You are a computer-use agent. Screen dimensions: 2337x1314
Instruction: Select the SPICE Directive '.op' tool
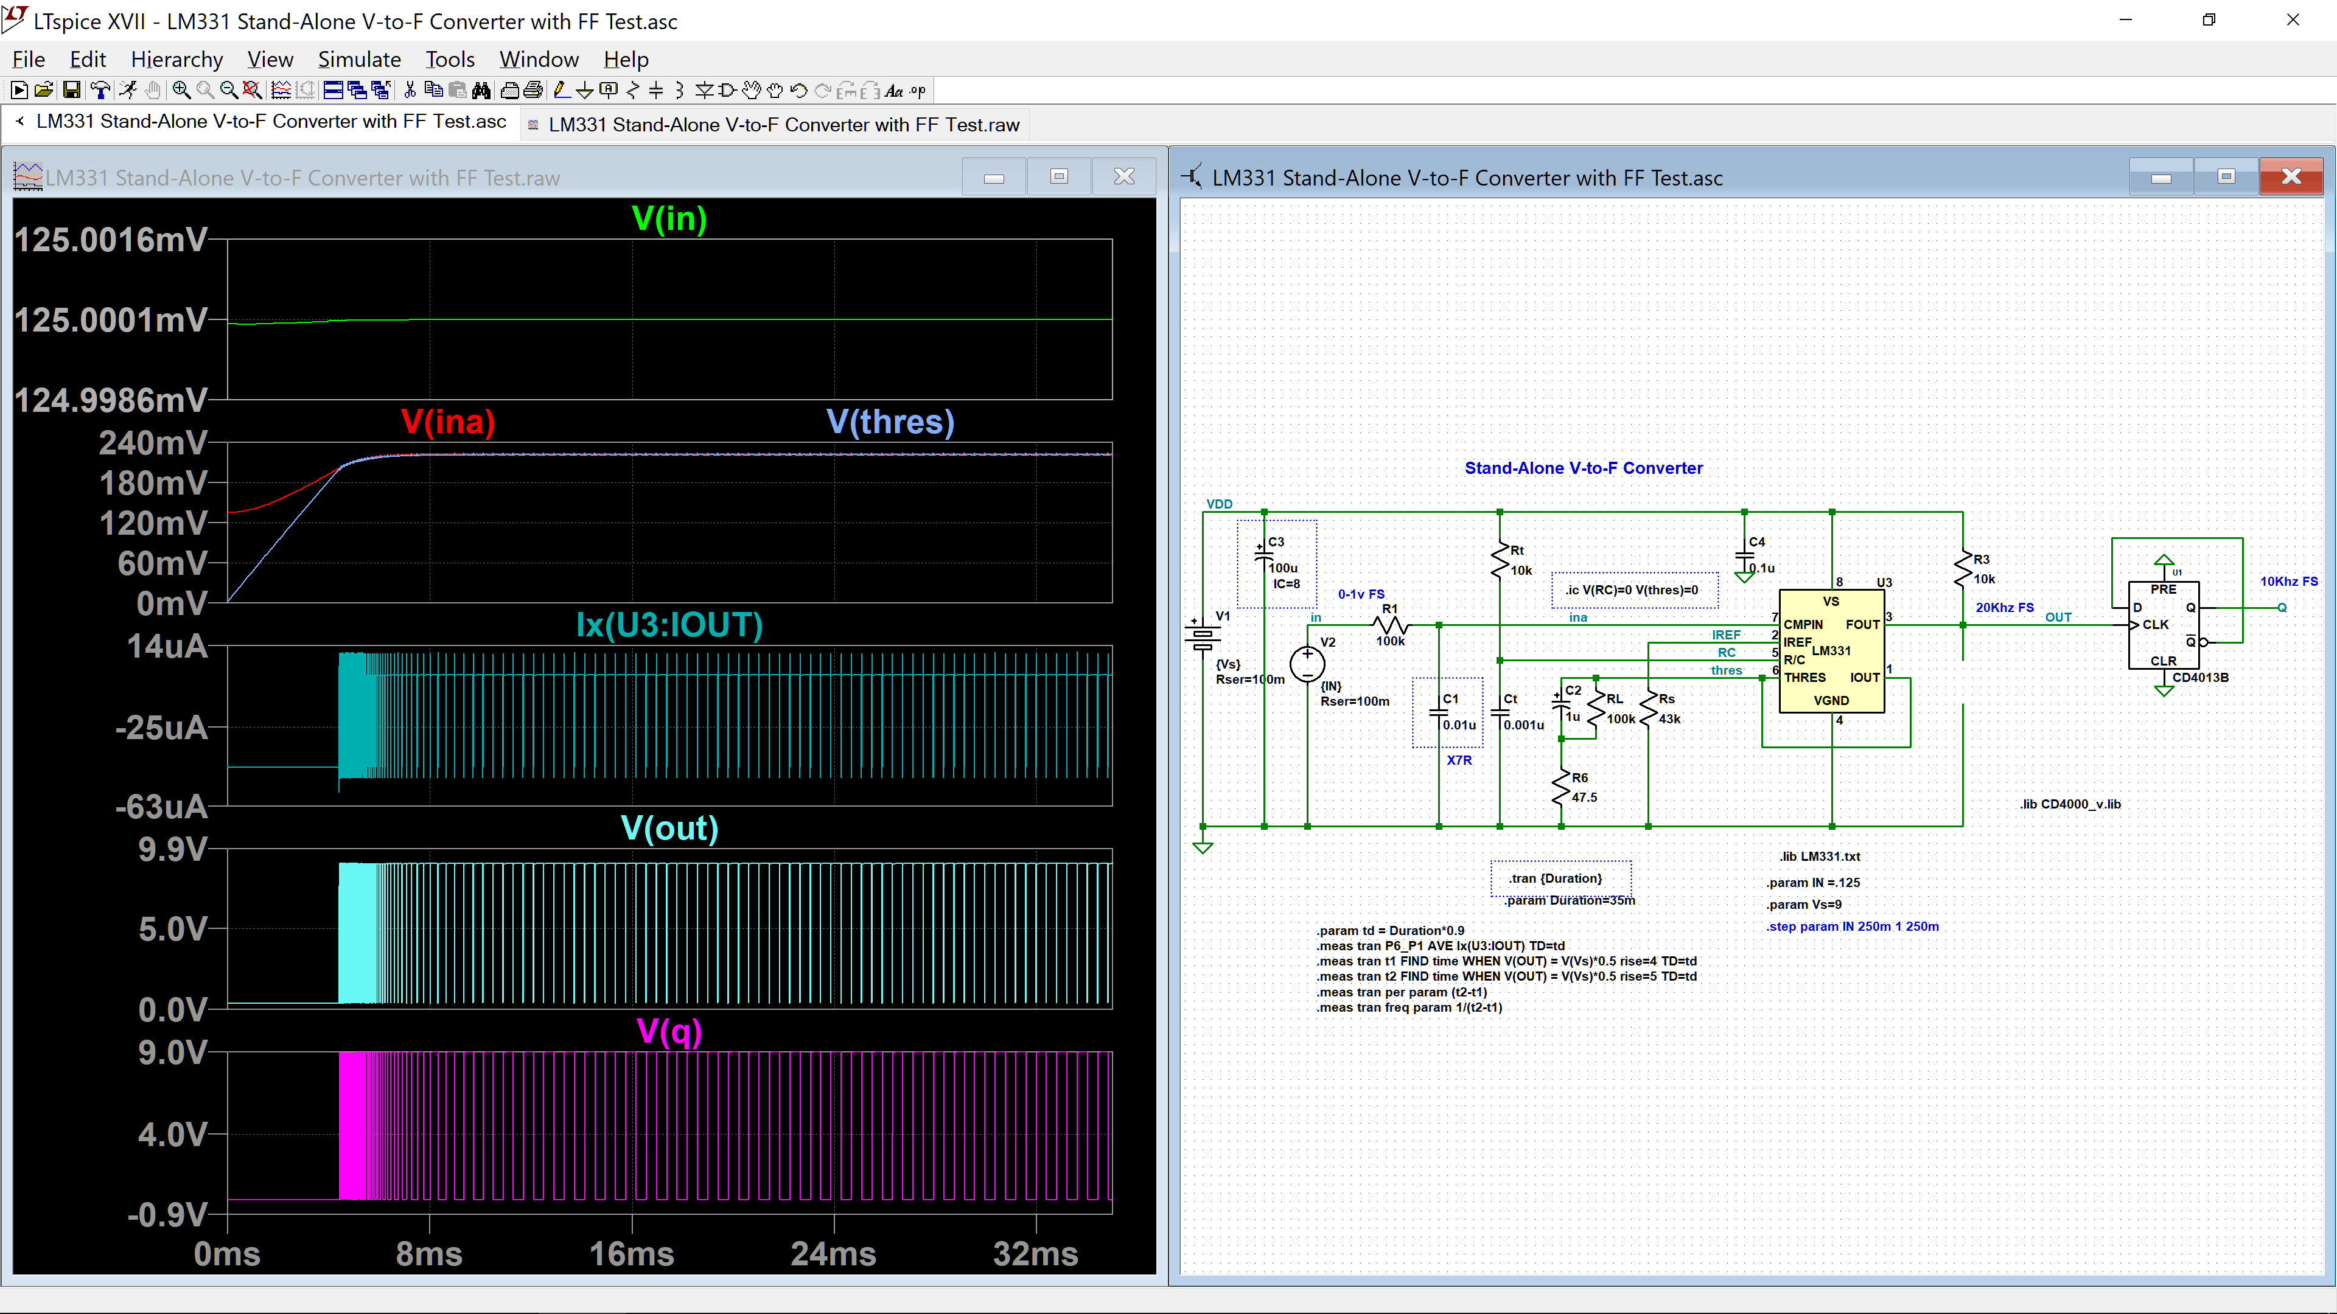(x=918, y=91)
